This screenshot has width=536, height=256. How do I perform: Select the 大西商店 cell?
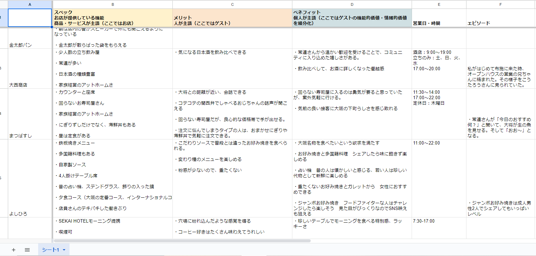click(30, 69)
